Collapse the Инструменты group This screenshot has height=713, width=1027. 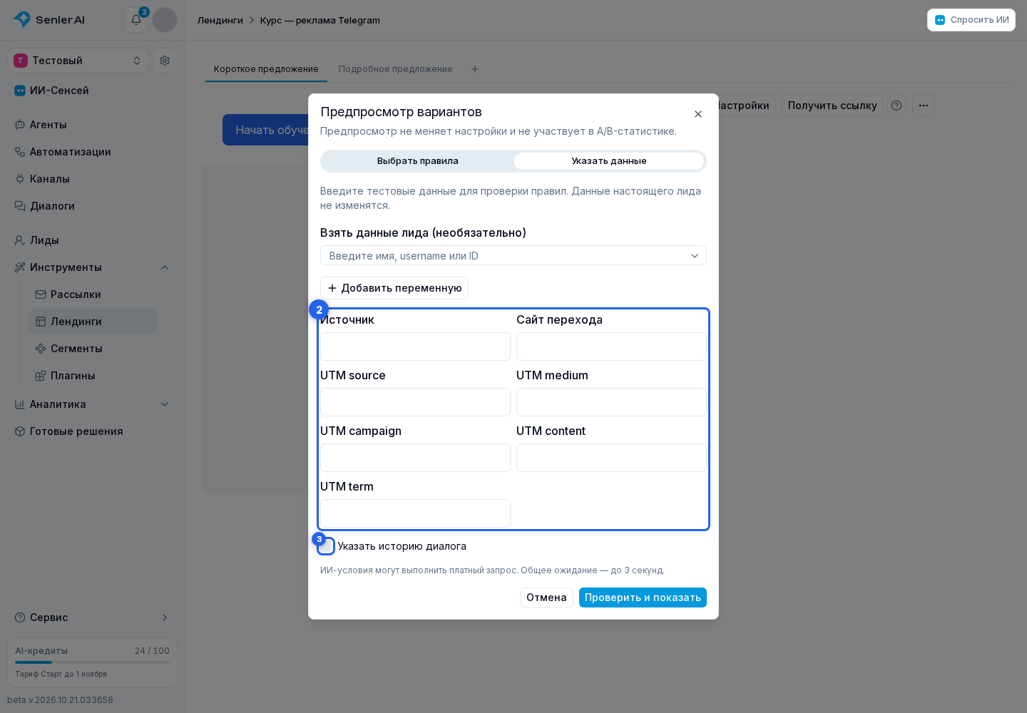(x=93, y=267)
